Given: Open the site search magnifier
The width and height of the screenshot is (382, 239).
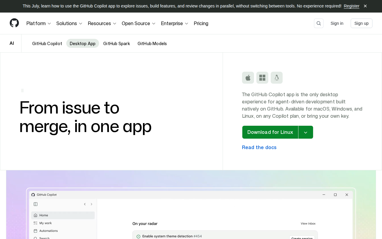Looking at the screenshot, I should pos(319,23).
